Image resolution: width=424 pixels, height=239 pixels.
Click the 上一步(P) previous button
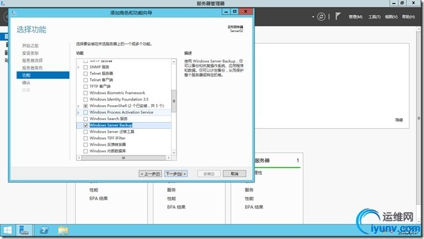(x=150, y=174)
